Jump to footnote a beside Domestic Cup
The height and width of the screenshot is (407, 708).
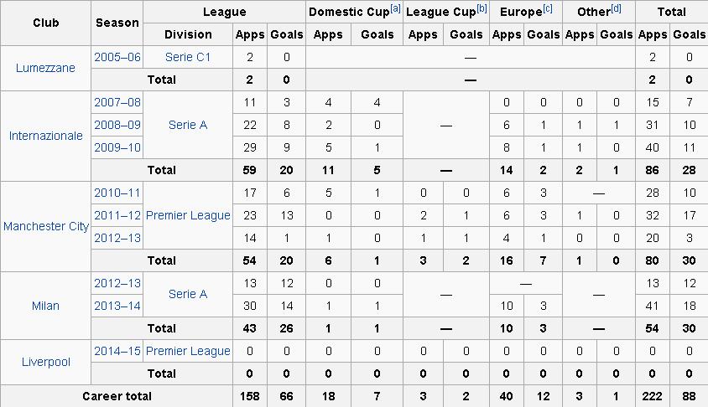click(x=396, y=9)
